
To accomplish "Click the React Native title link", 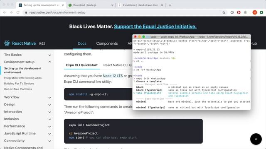I will coord(24,43).
